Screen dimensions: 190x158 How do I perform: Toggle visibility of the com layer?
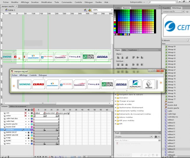25,113
